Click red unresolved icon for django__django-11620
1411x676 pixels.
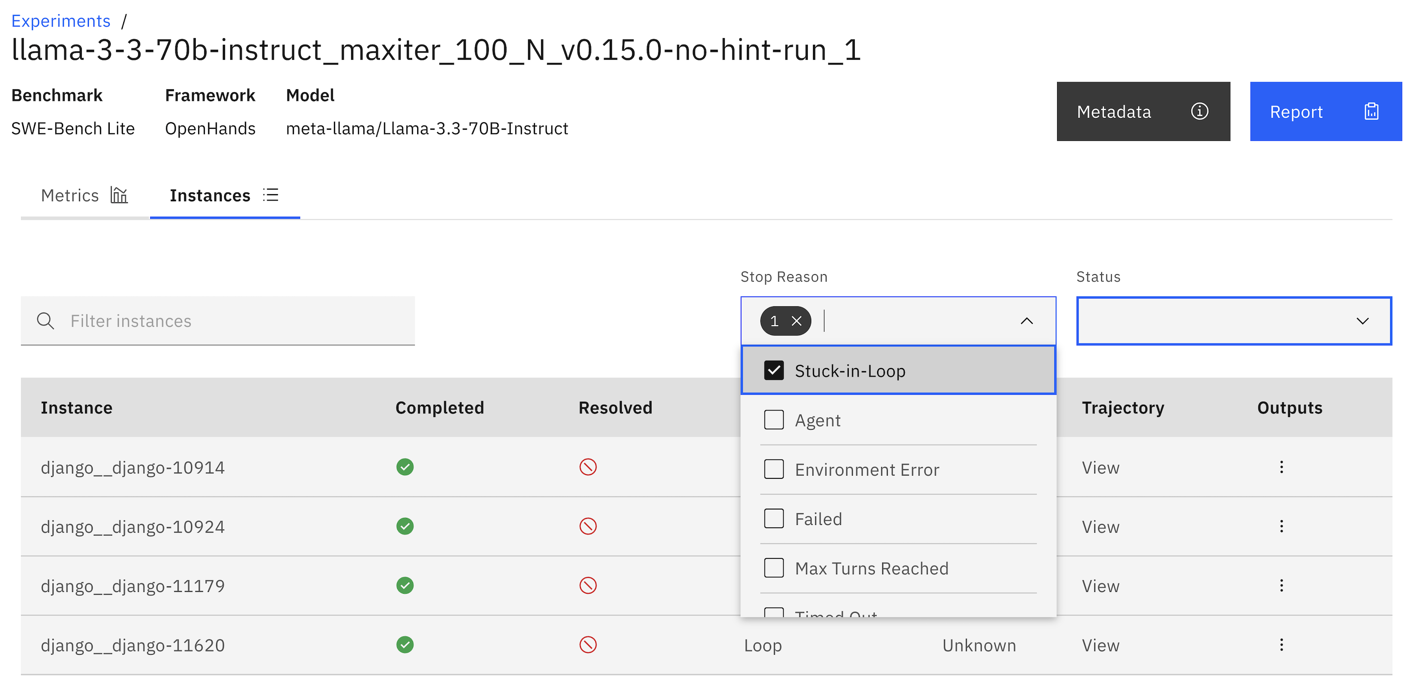tap(588, 644)
